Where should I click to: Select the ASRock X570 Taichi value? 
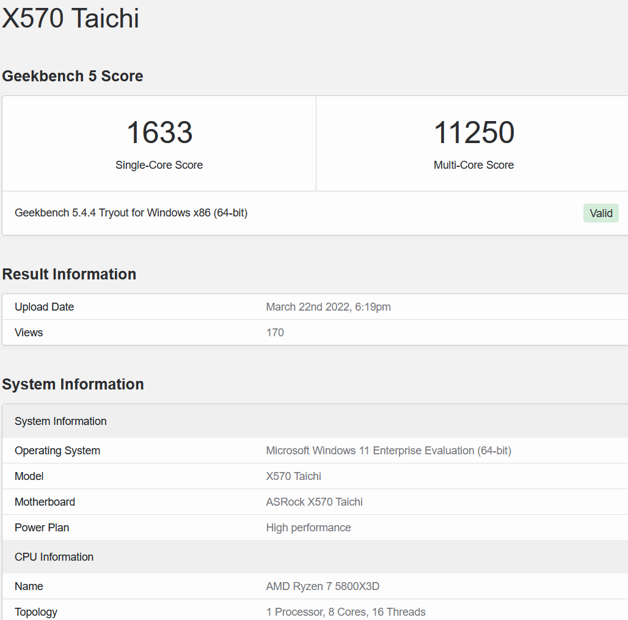tap(315, 502)
